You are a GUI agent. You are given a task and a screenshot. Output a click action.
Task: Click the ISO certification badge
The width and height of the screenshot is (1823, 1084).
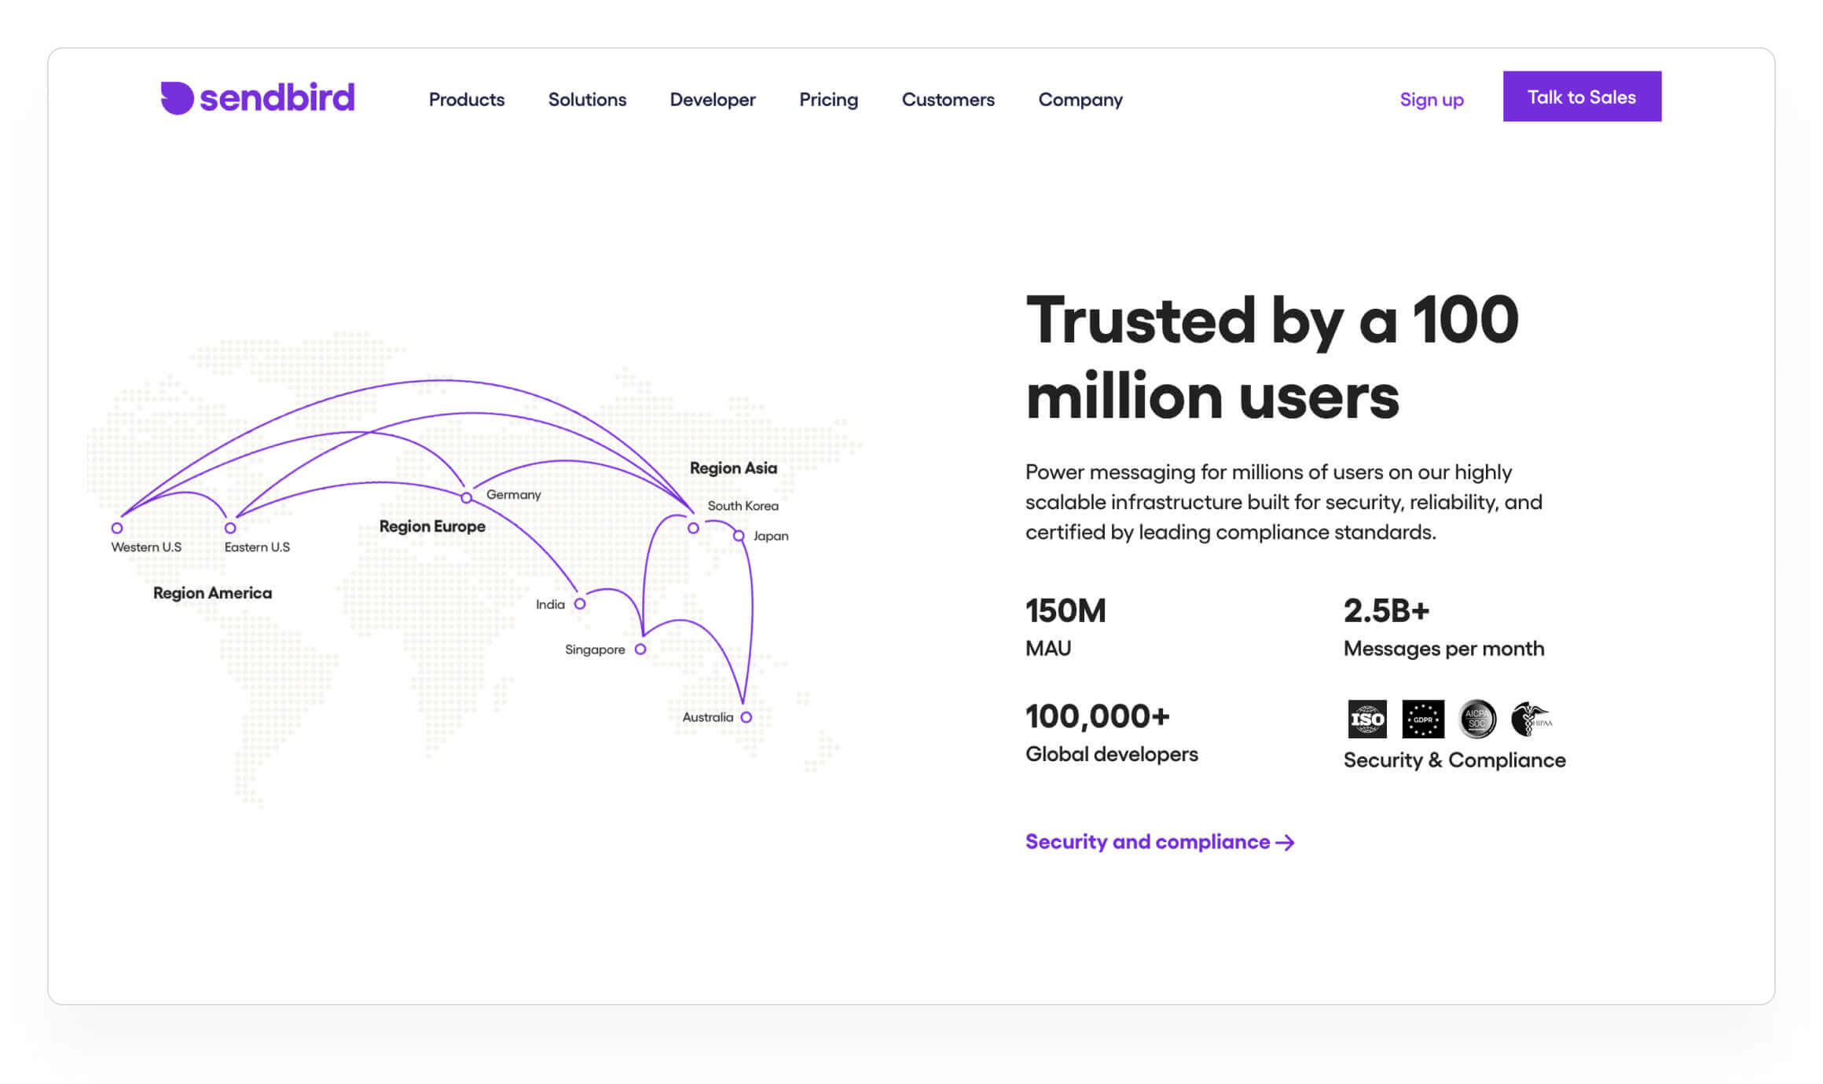(1366, 719)
